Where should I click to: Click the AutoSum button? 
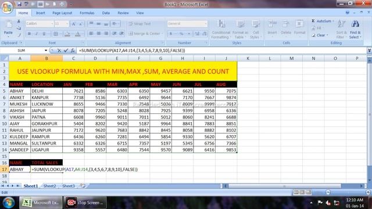point(322,21)
